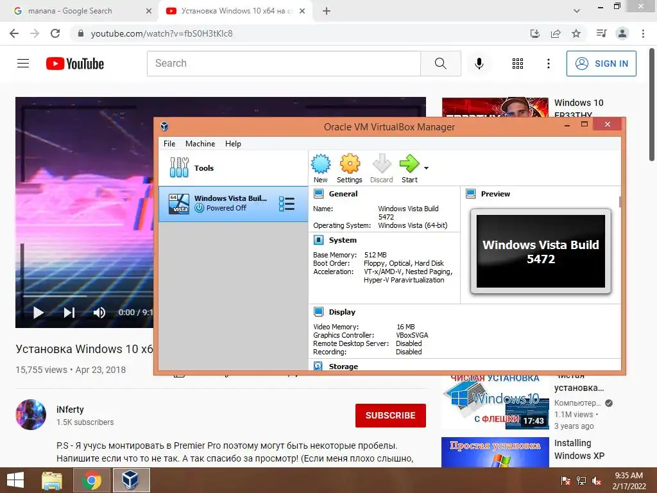Screen dimensions: 657x493
Task: Close the manana Google Search tab
Action: coord(149,12)
